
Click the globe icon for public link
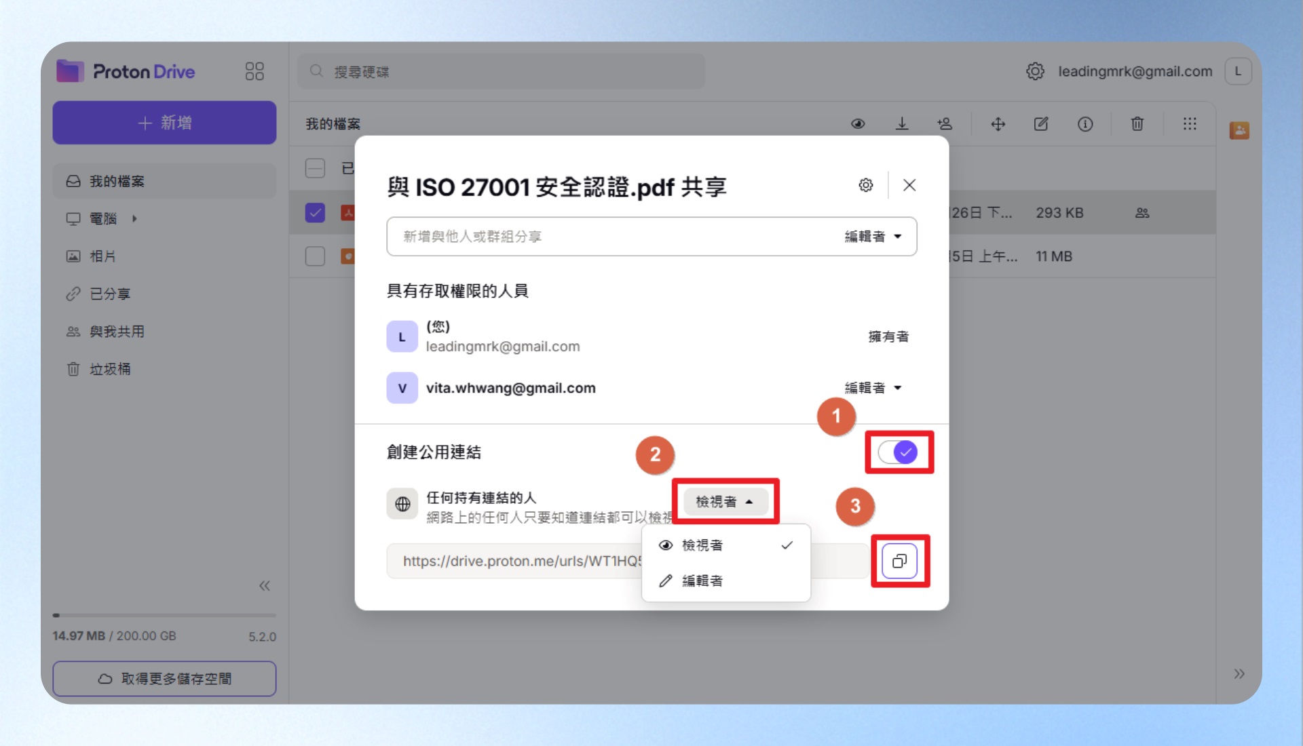(402, 504)
